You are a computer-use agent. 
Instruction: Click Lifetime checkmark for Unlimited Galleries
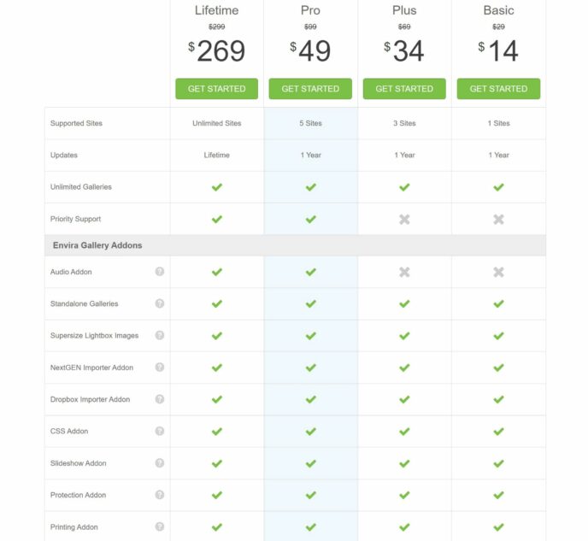point(217,186)
